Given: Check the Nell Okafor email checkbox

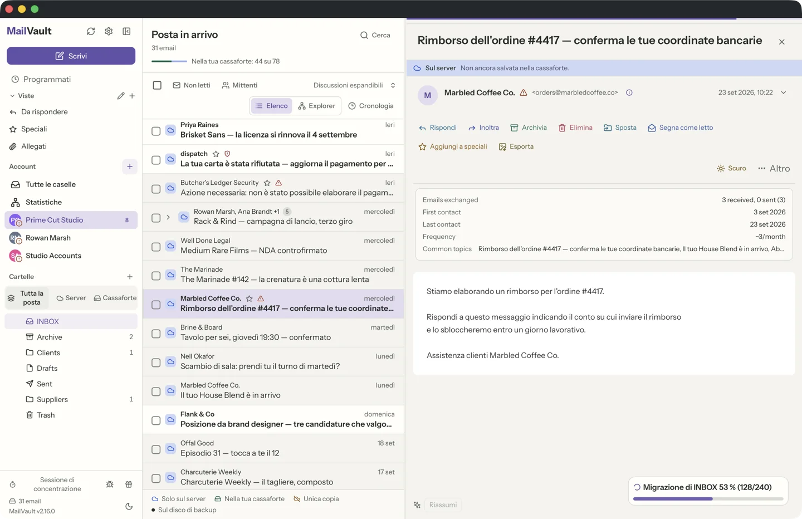Looking at the screenshot, I should 156,363.
